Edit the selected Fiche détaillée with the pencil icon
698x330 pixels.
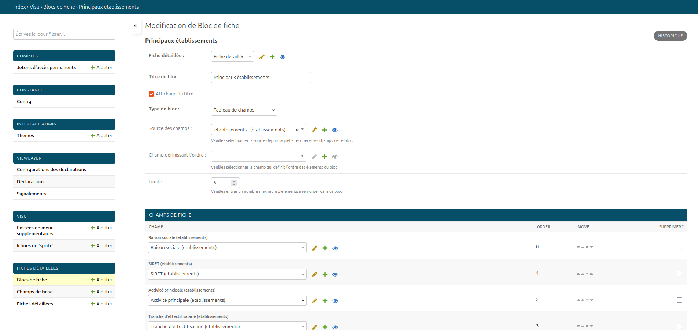click(x=262, y=57)
